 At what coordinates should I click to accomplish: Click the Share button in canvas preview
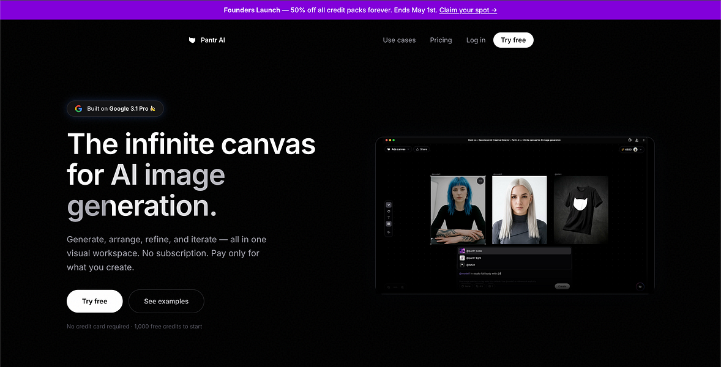[x=421, y=149]
